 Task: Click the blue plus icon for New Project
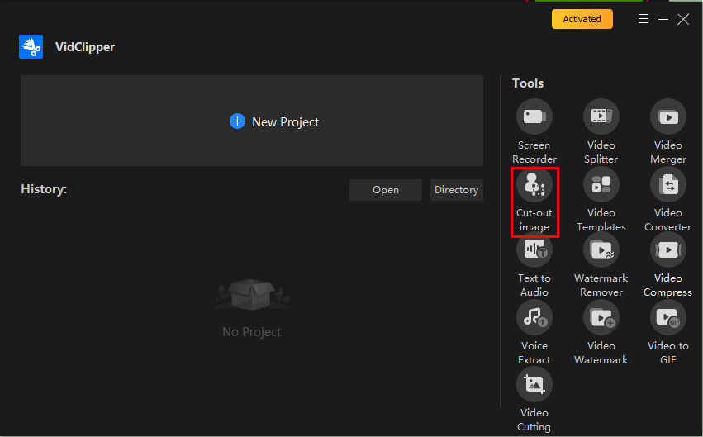[x=237, y=121]
